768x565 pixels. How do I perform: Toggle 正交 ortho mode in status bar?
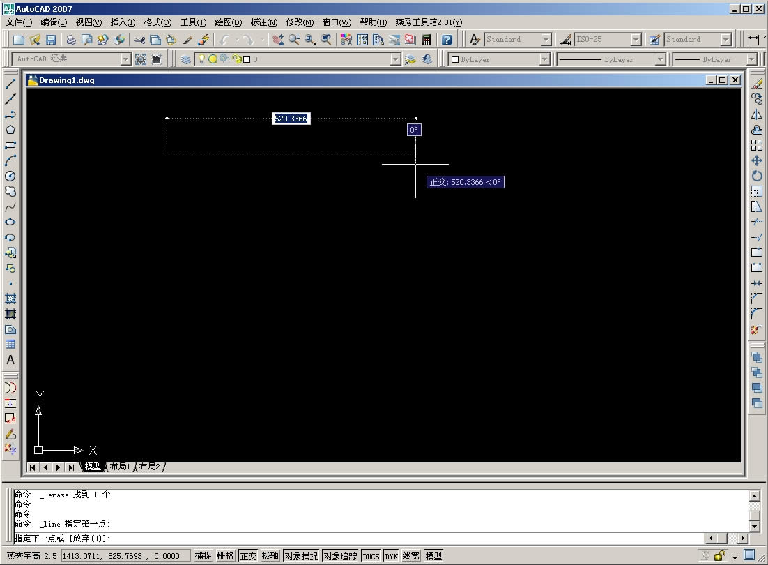pos(248,556)
